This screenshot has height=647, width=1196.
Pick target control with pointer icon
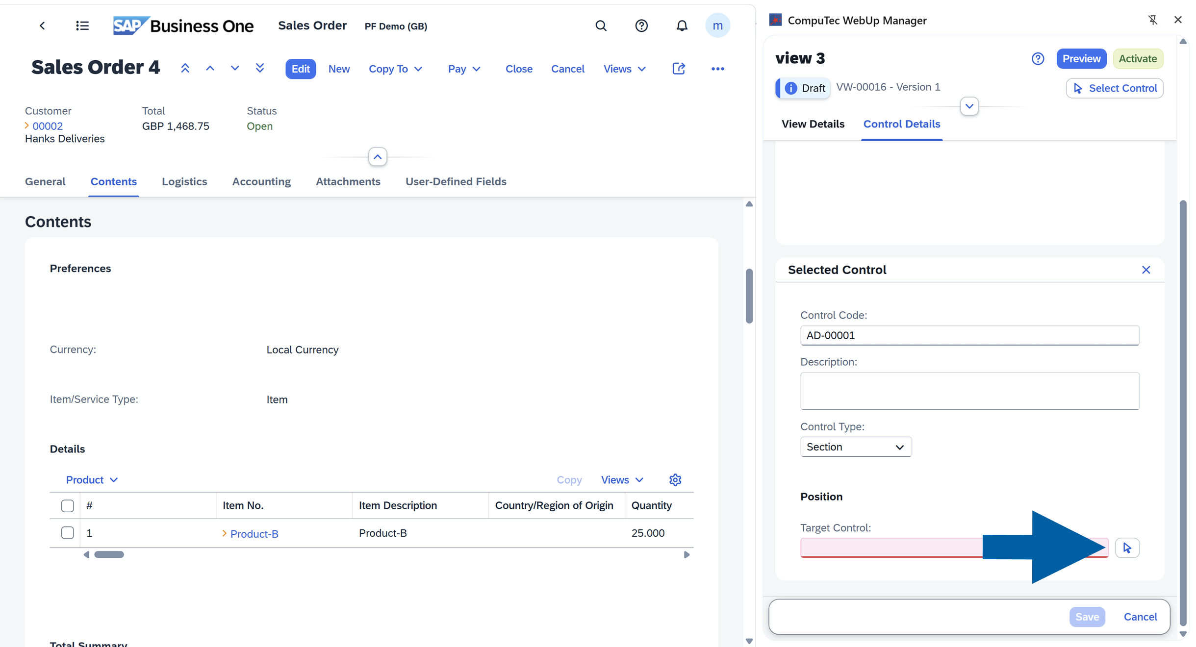click(x=1127, y=547)
